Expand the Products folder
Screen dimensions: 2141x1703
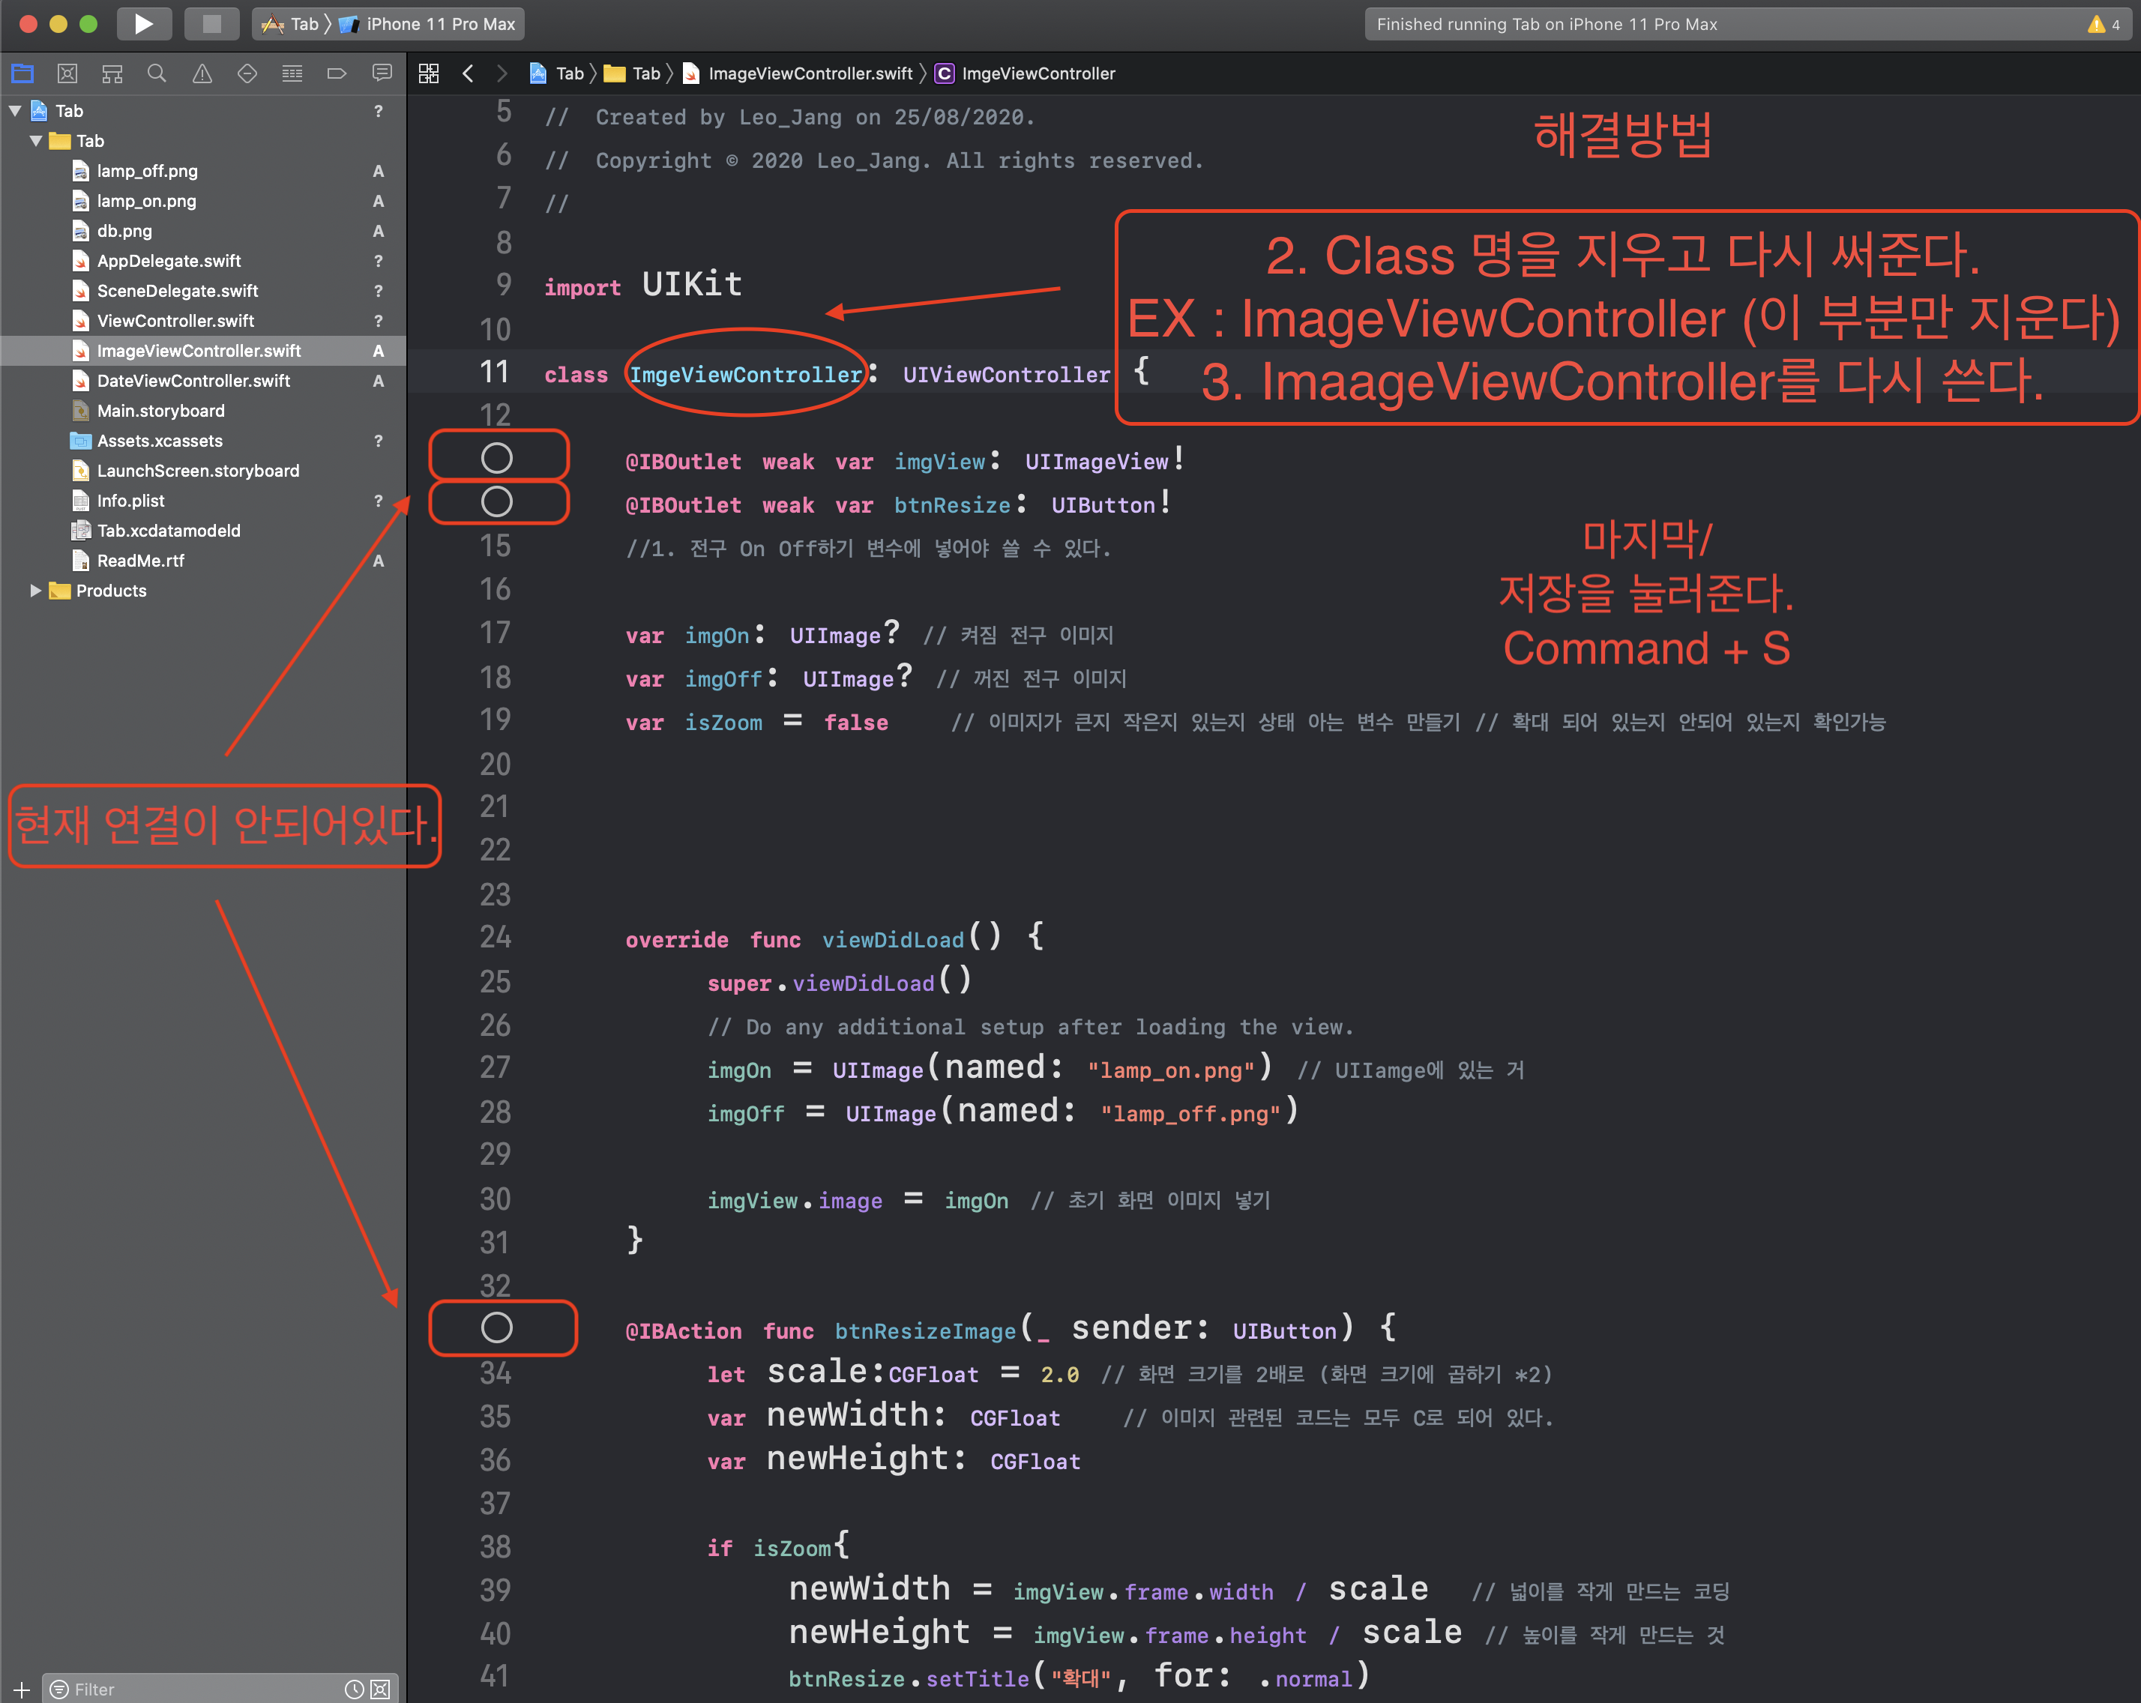pyautogui.click(x=36, y=591)
